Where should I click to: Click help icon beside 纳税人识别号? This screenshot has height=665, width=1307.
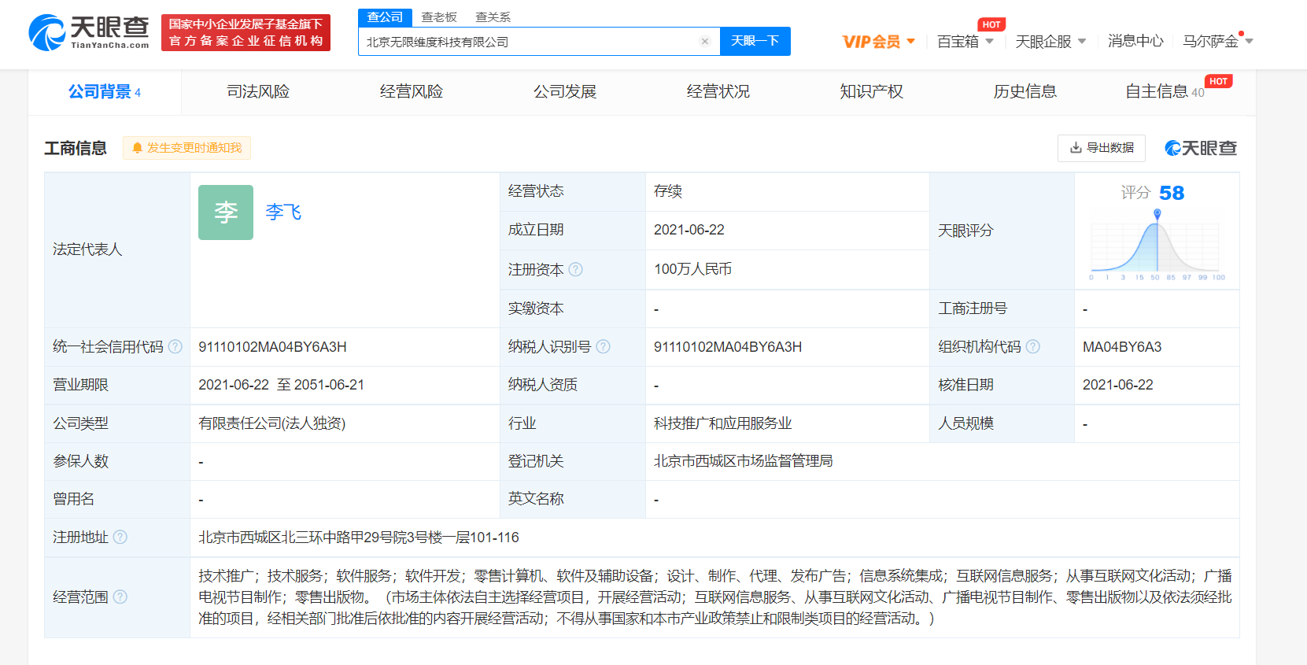coord(604,346)
